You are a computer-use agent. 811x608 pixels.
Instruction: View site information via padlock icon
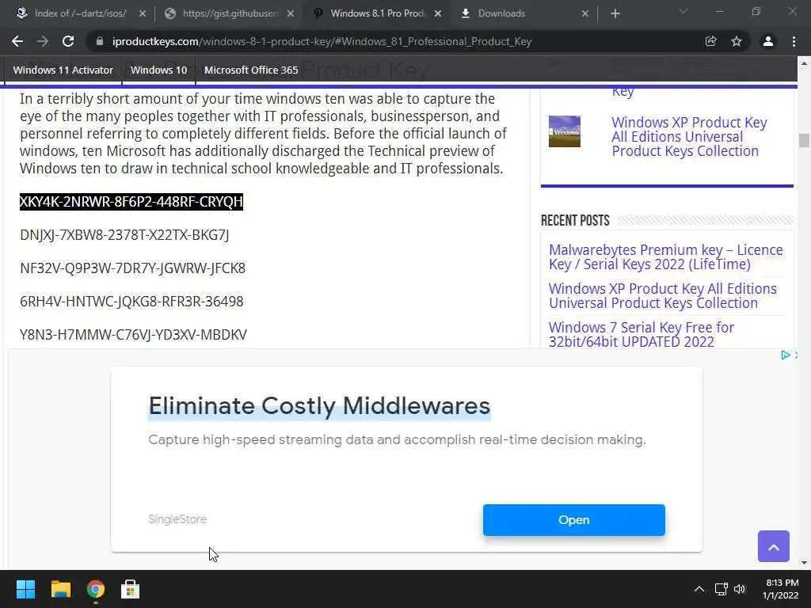99,41
